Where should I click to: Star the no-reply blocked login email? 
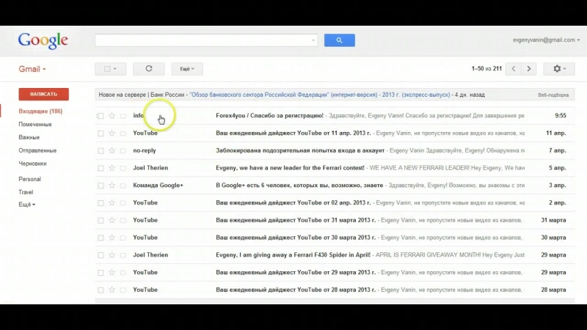click(112, 150)
